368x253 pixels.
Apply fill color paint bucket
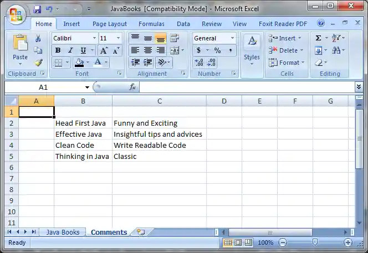coord(79,63)
